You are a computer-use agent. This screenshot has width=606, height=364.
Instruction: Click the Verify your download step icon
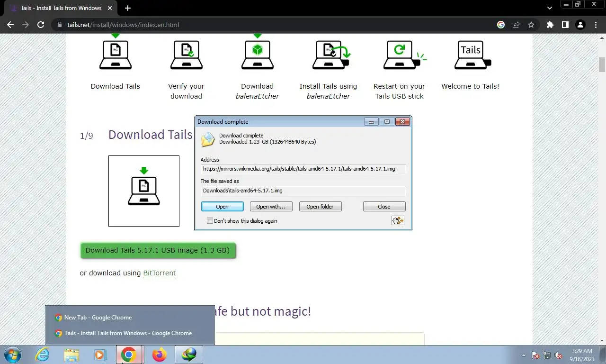pos(186,55)
